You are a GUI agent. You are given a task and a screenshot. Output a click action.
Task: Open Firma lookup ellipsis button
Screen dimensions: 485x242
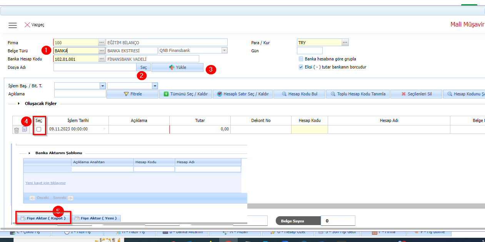click(x=102, y=42)
